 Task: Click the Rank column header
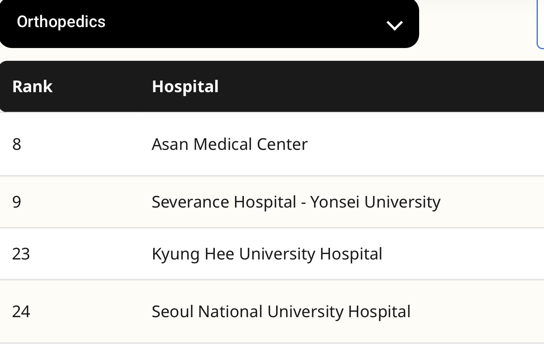[x=33, y=86]
